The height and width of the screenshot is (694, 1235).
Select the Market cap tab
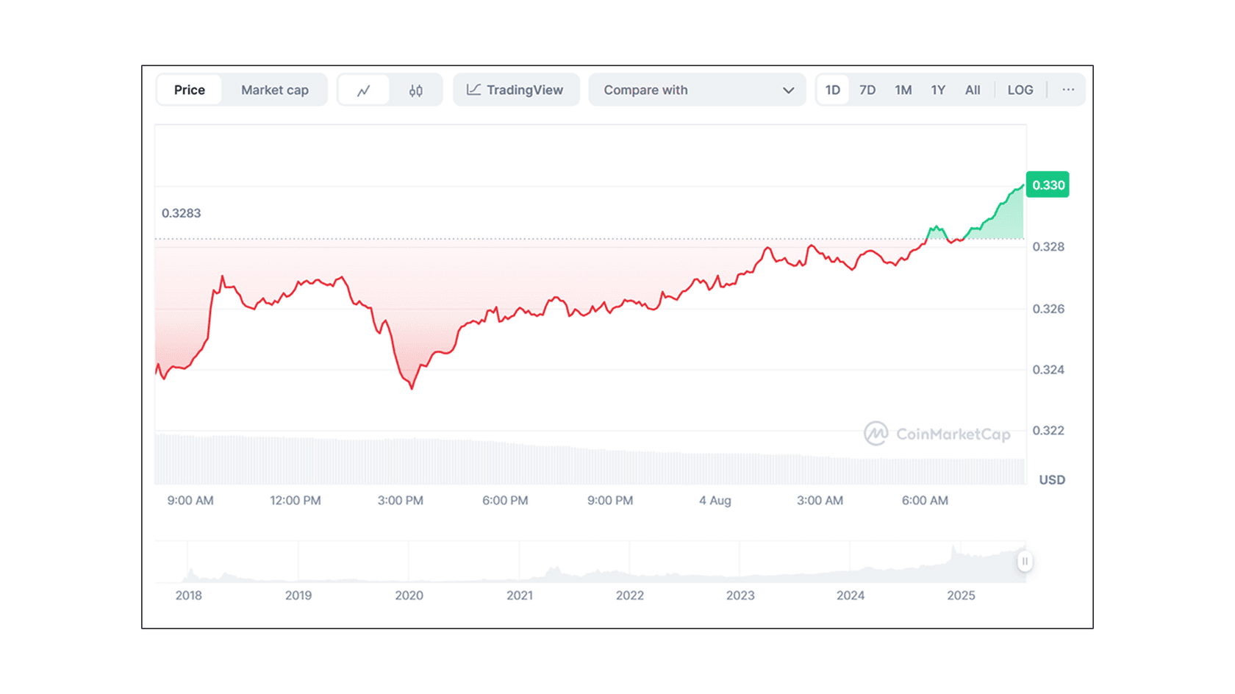pyautogui.click(x=275, y=90)
